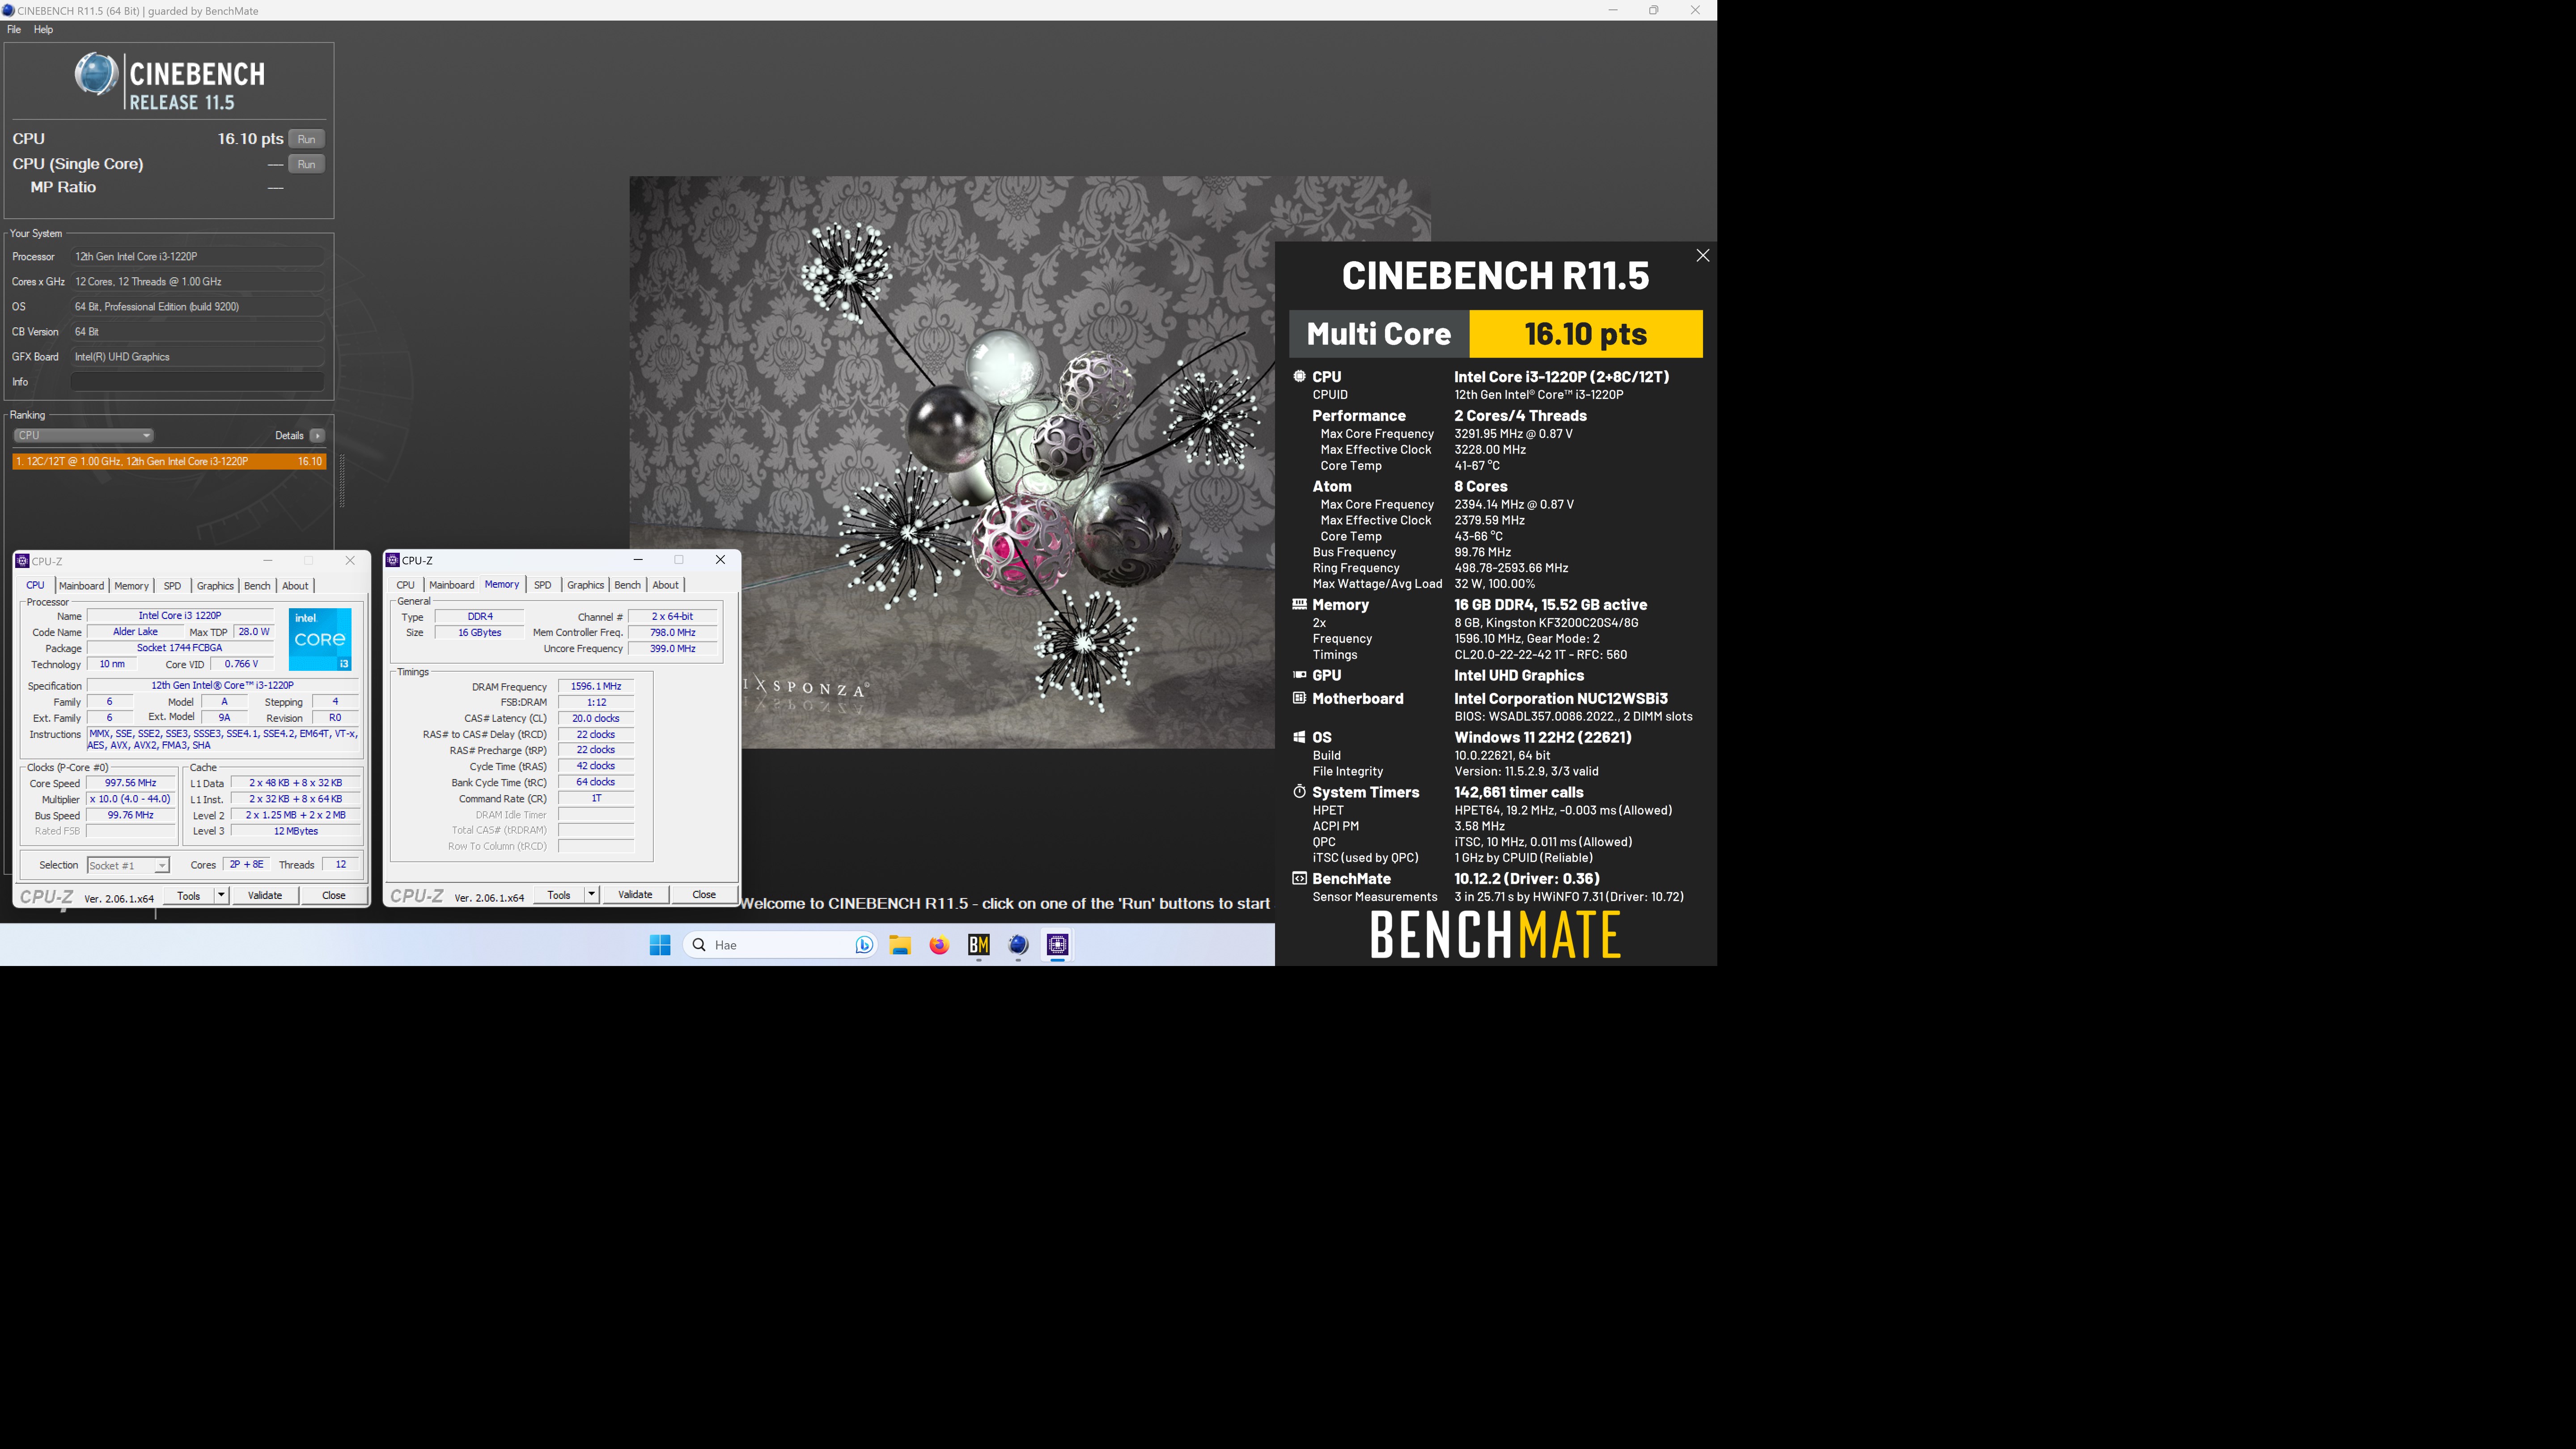This screenshot has width=2576, height=1449.
Task: Click the Memory icon in BenchMate panel
Action: pos(1299,605)
